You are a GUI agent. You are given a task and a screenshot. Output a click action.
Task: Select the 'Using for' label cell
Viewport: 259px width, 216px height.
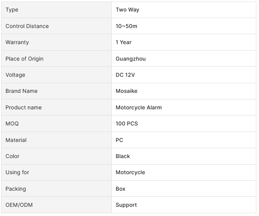click(17, 172)
